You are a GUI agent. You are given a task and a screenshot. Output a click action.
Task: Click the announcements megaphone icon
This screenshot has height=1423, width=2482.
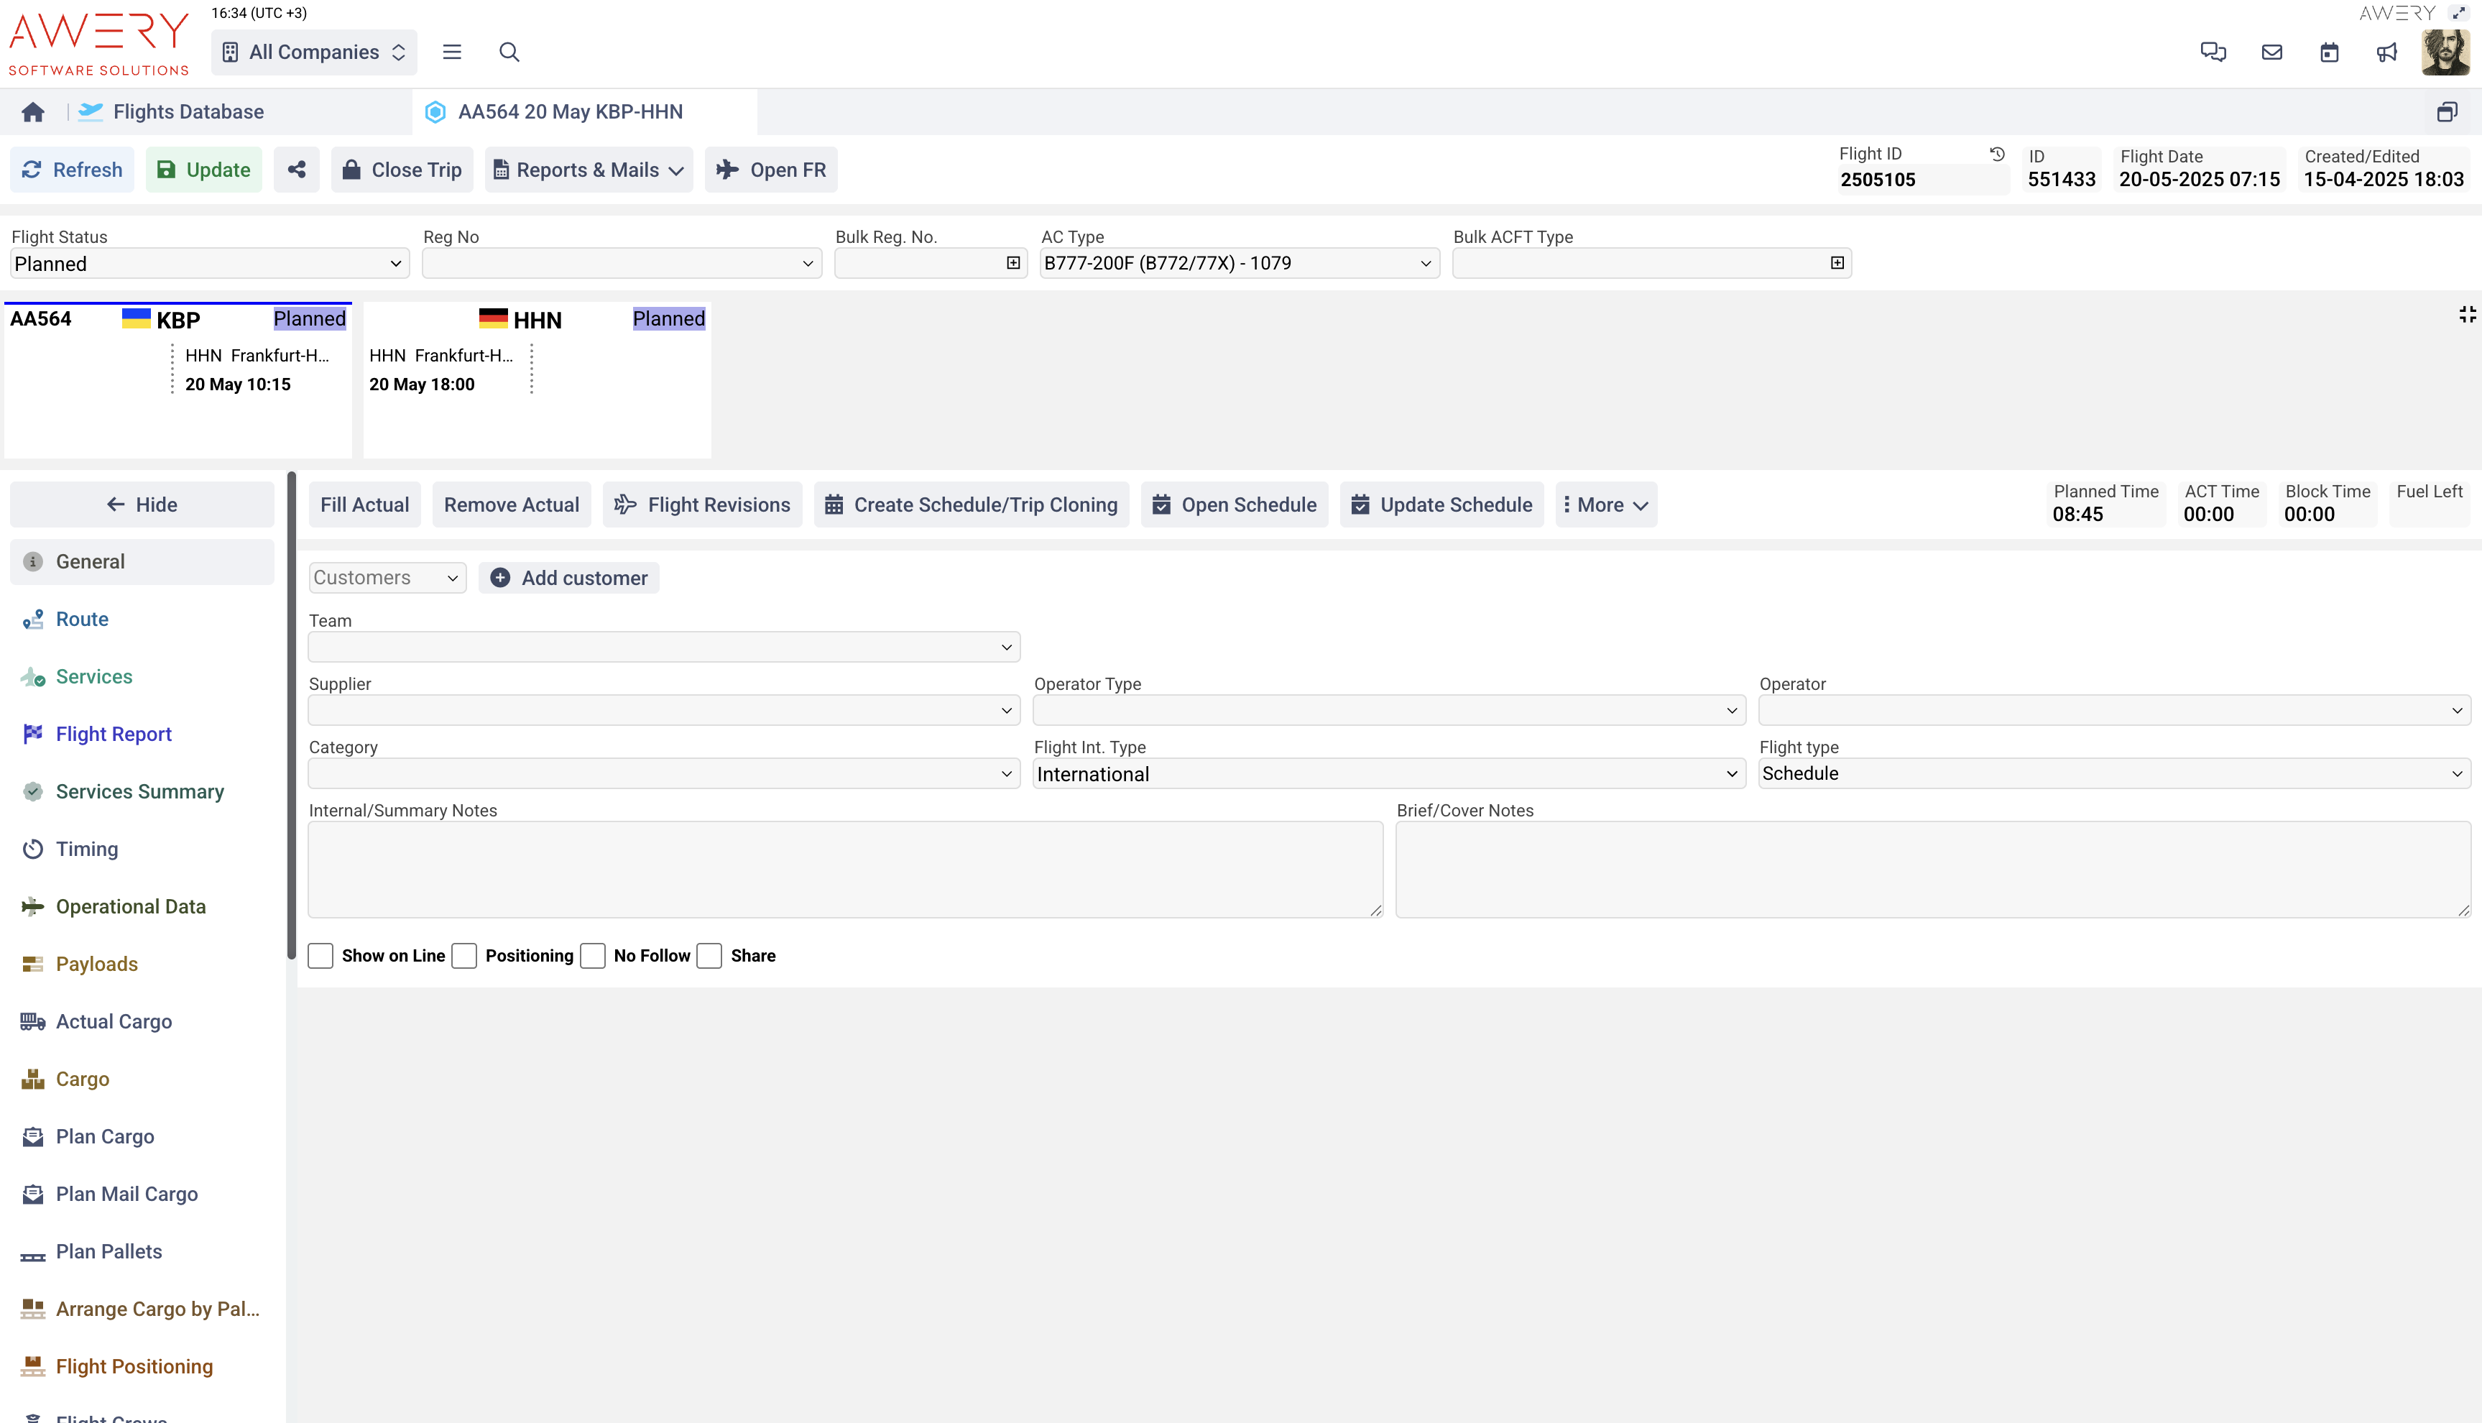pyautogui.click(x=2386, y=52)
